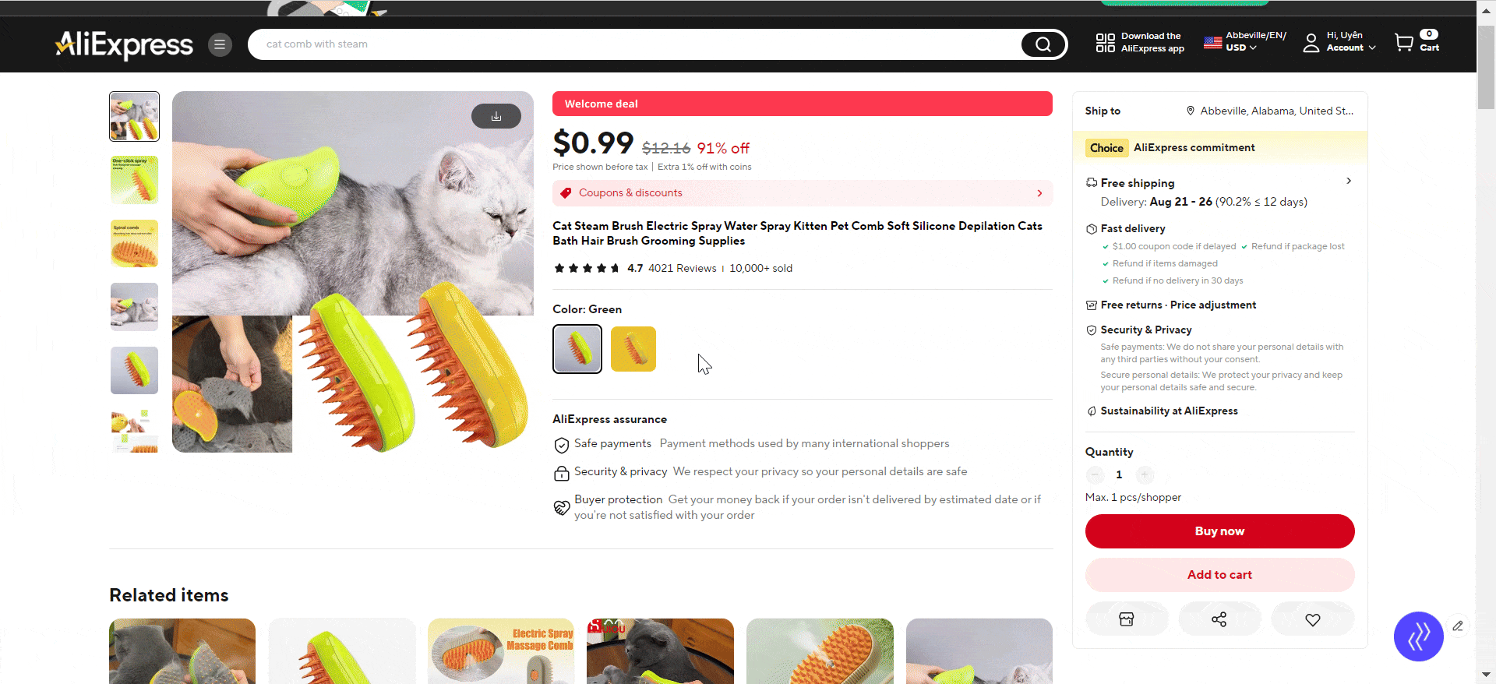Viewport: 1496px width, 684px height.
Task: Expand Free shipping details chevron
Action: [1349, 181]
